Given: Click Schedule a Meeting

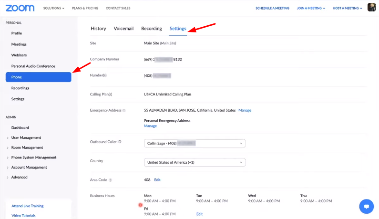Looking at the screenshot, I should pos(272,8).
